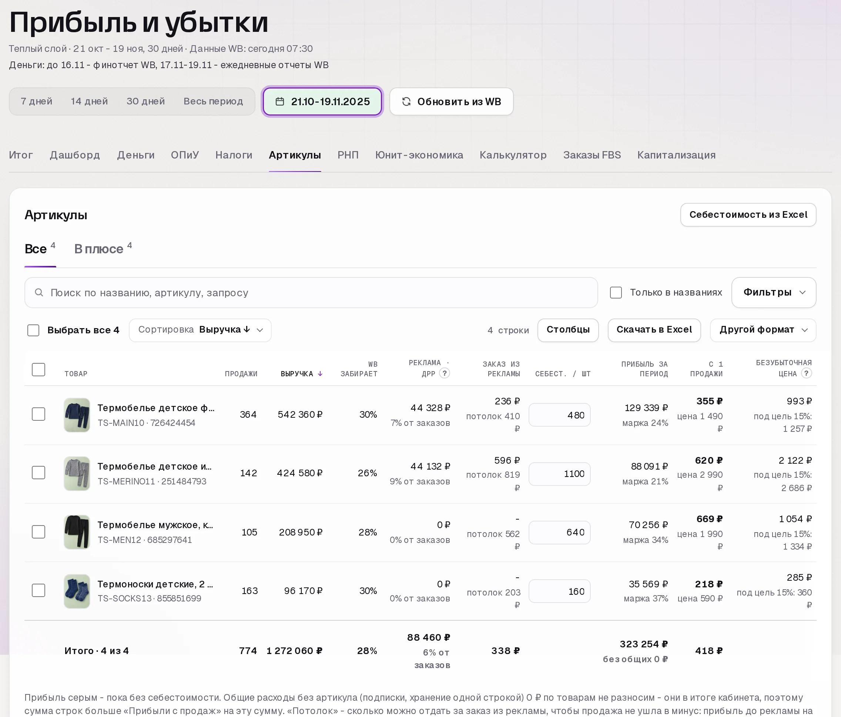Viewport: 841px width, 717px height.
Task: Open the Капитализация tab
Action: [x=676, y=155]
